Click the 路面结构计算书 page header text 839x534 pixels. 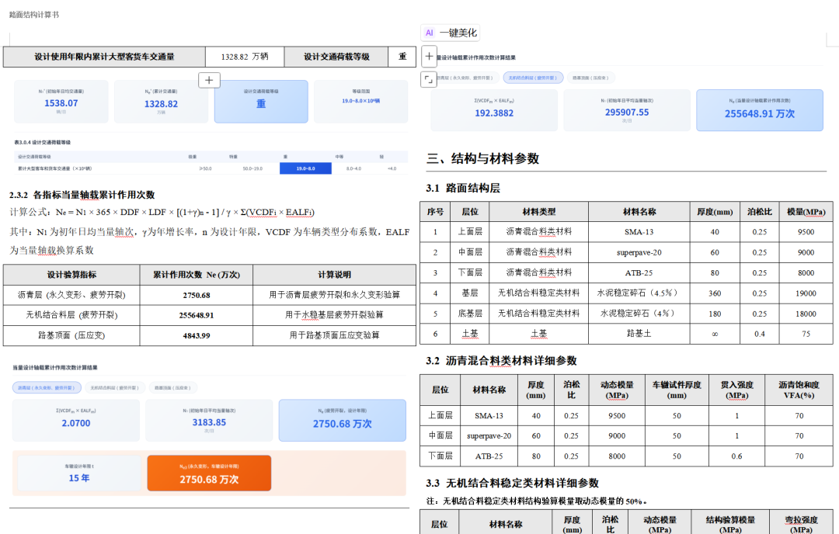coord(34,15)
